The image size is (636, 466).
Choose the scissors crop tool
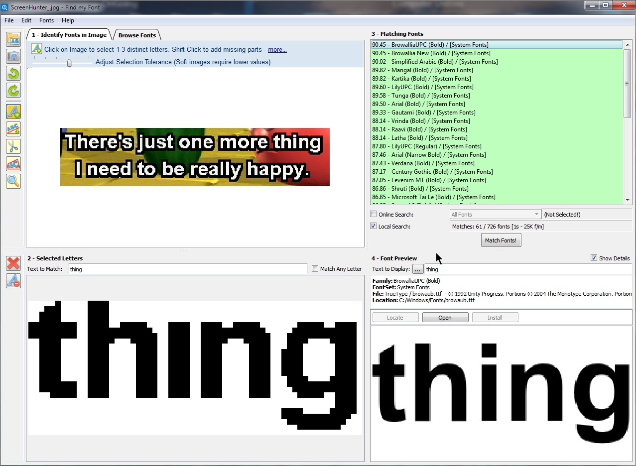pyautogui.click(x=13, y=146)
